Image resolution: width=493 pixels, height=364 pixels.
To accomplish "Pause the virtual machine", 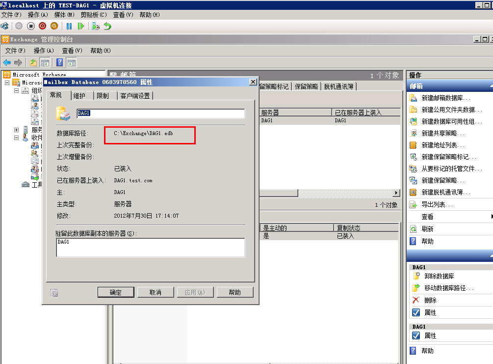I will click(69, 26).
